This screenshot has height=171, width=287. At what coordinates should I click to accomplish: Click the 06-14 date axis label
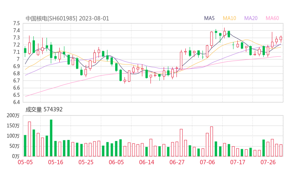(147, 162)
